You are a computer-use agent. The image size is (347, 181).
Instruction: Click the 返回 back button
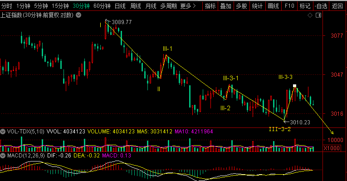[x=337, y=6]
